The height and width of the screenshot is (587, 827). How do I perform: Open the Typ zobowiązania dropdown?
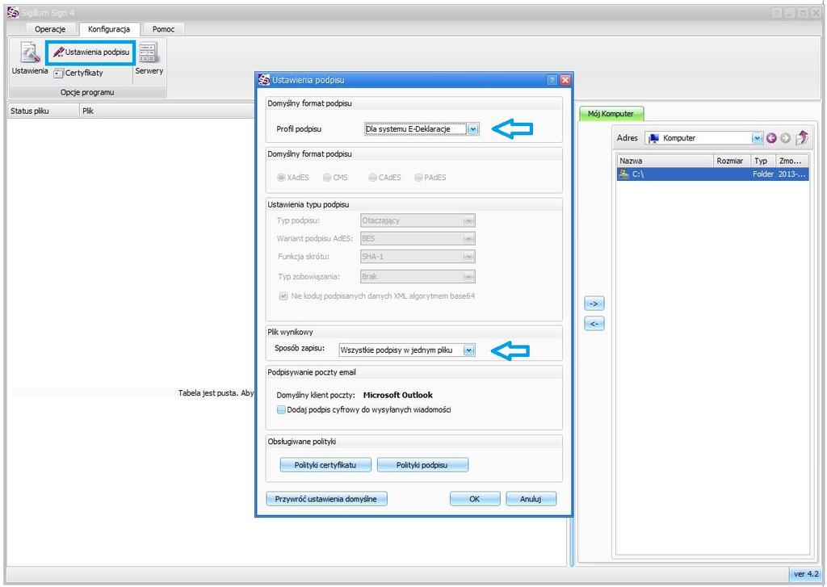click(418, 276)
